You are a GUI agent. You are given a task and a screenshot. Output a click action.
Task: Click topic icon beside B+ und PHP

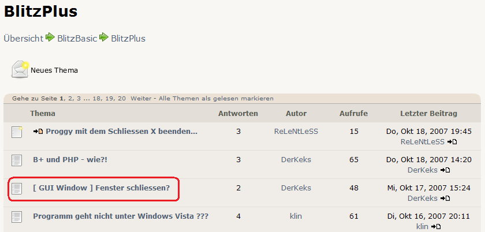(17, 160)
